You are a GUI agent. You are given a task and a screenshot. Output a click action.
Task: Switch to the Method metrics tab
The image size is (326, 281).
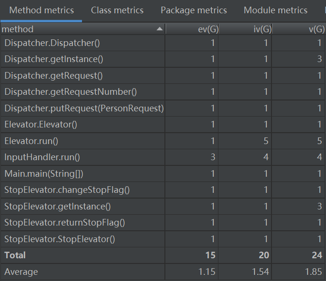click(42, 10)
